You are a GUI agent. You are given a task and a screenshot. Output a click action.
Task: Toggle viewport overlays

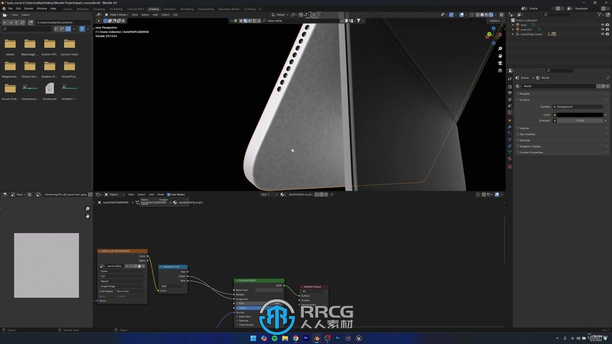click(461, 15)
